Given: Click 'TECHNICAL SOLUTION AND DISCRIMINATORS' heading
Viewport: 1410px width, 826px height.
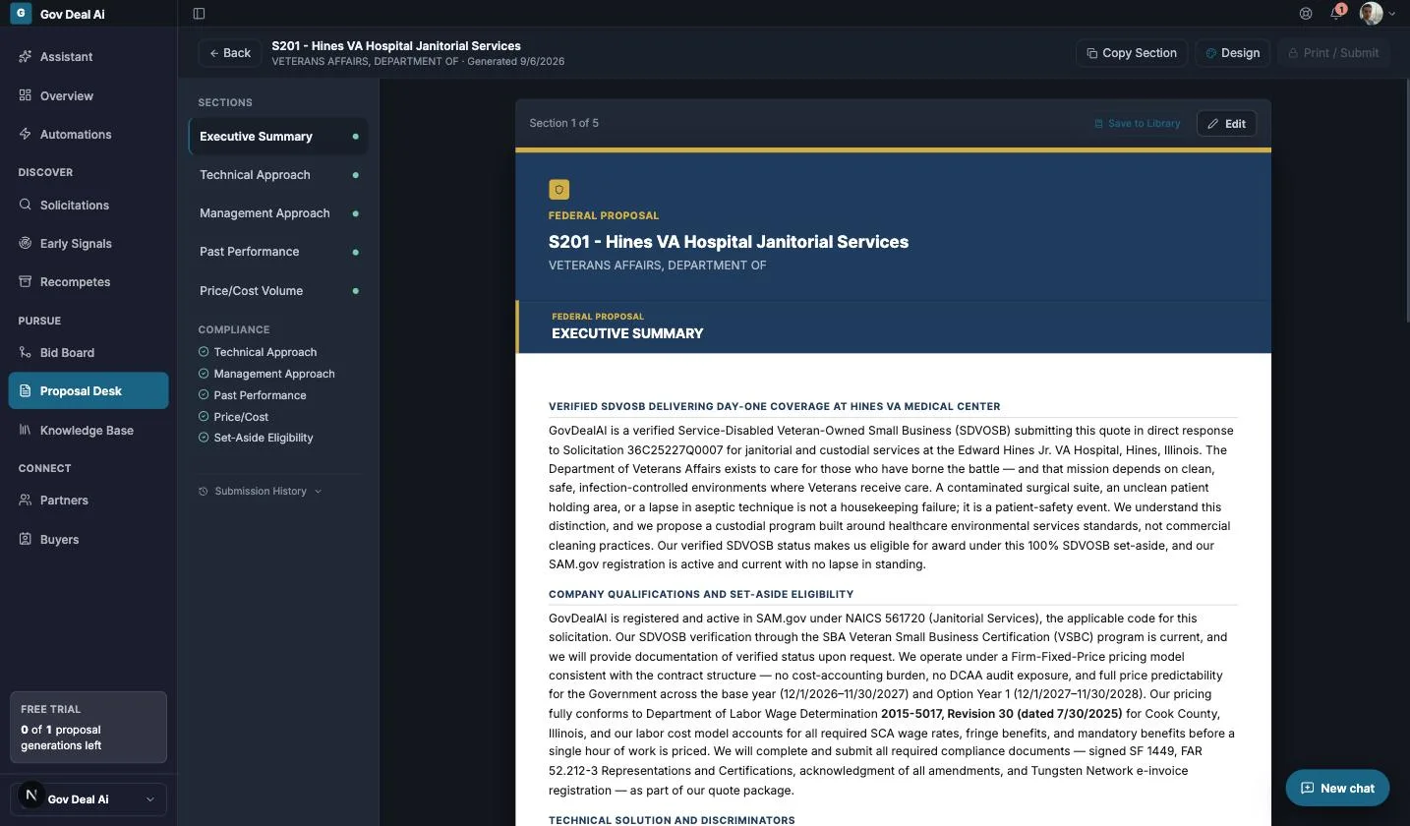Looking at the screenshot, I should pos(672,820).
